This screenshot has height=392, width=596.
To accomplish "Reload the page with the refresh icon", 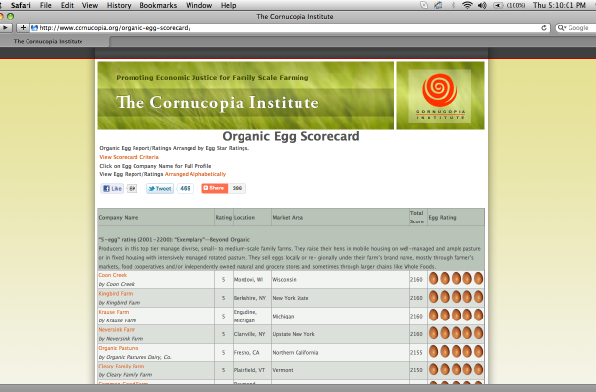I will pos(544,28).
